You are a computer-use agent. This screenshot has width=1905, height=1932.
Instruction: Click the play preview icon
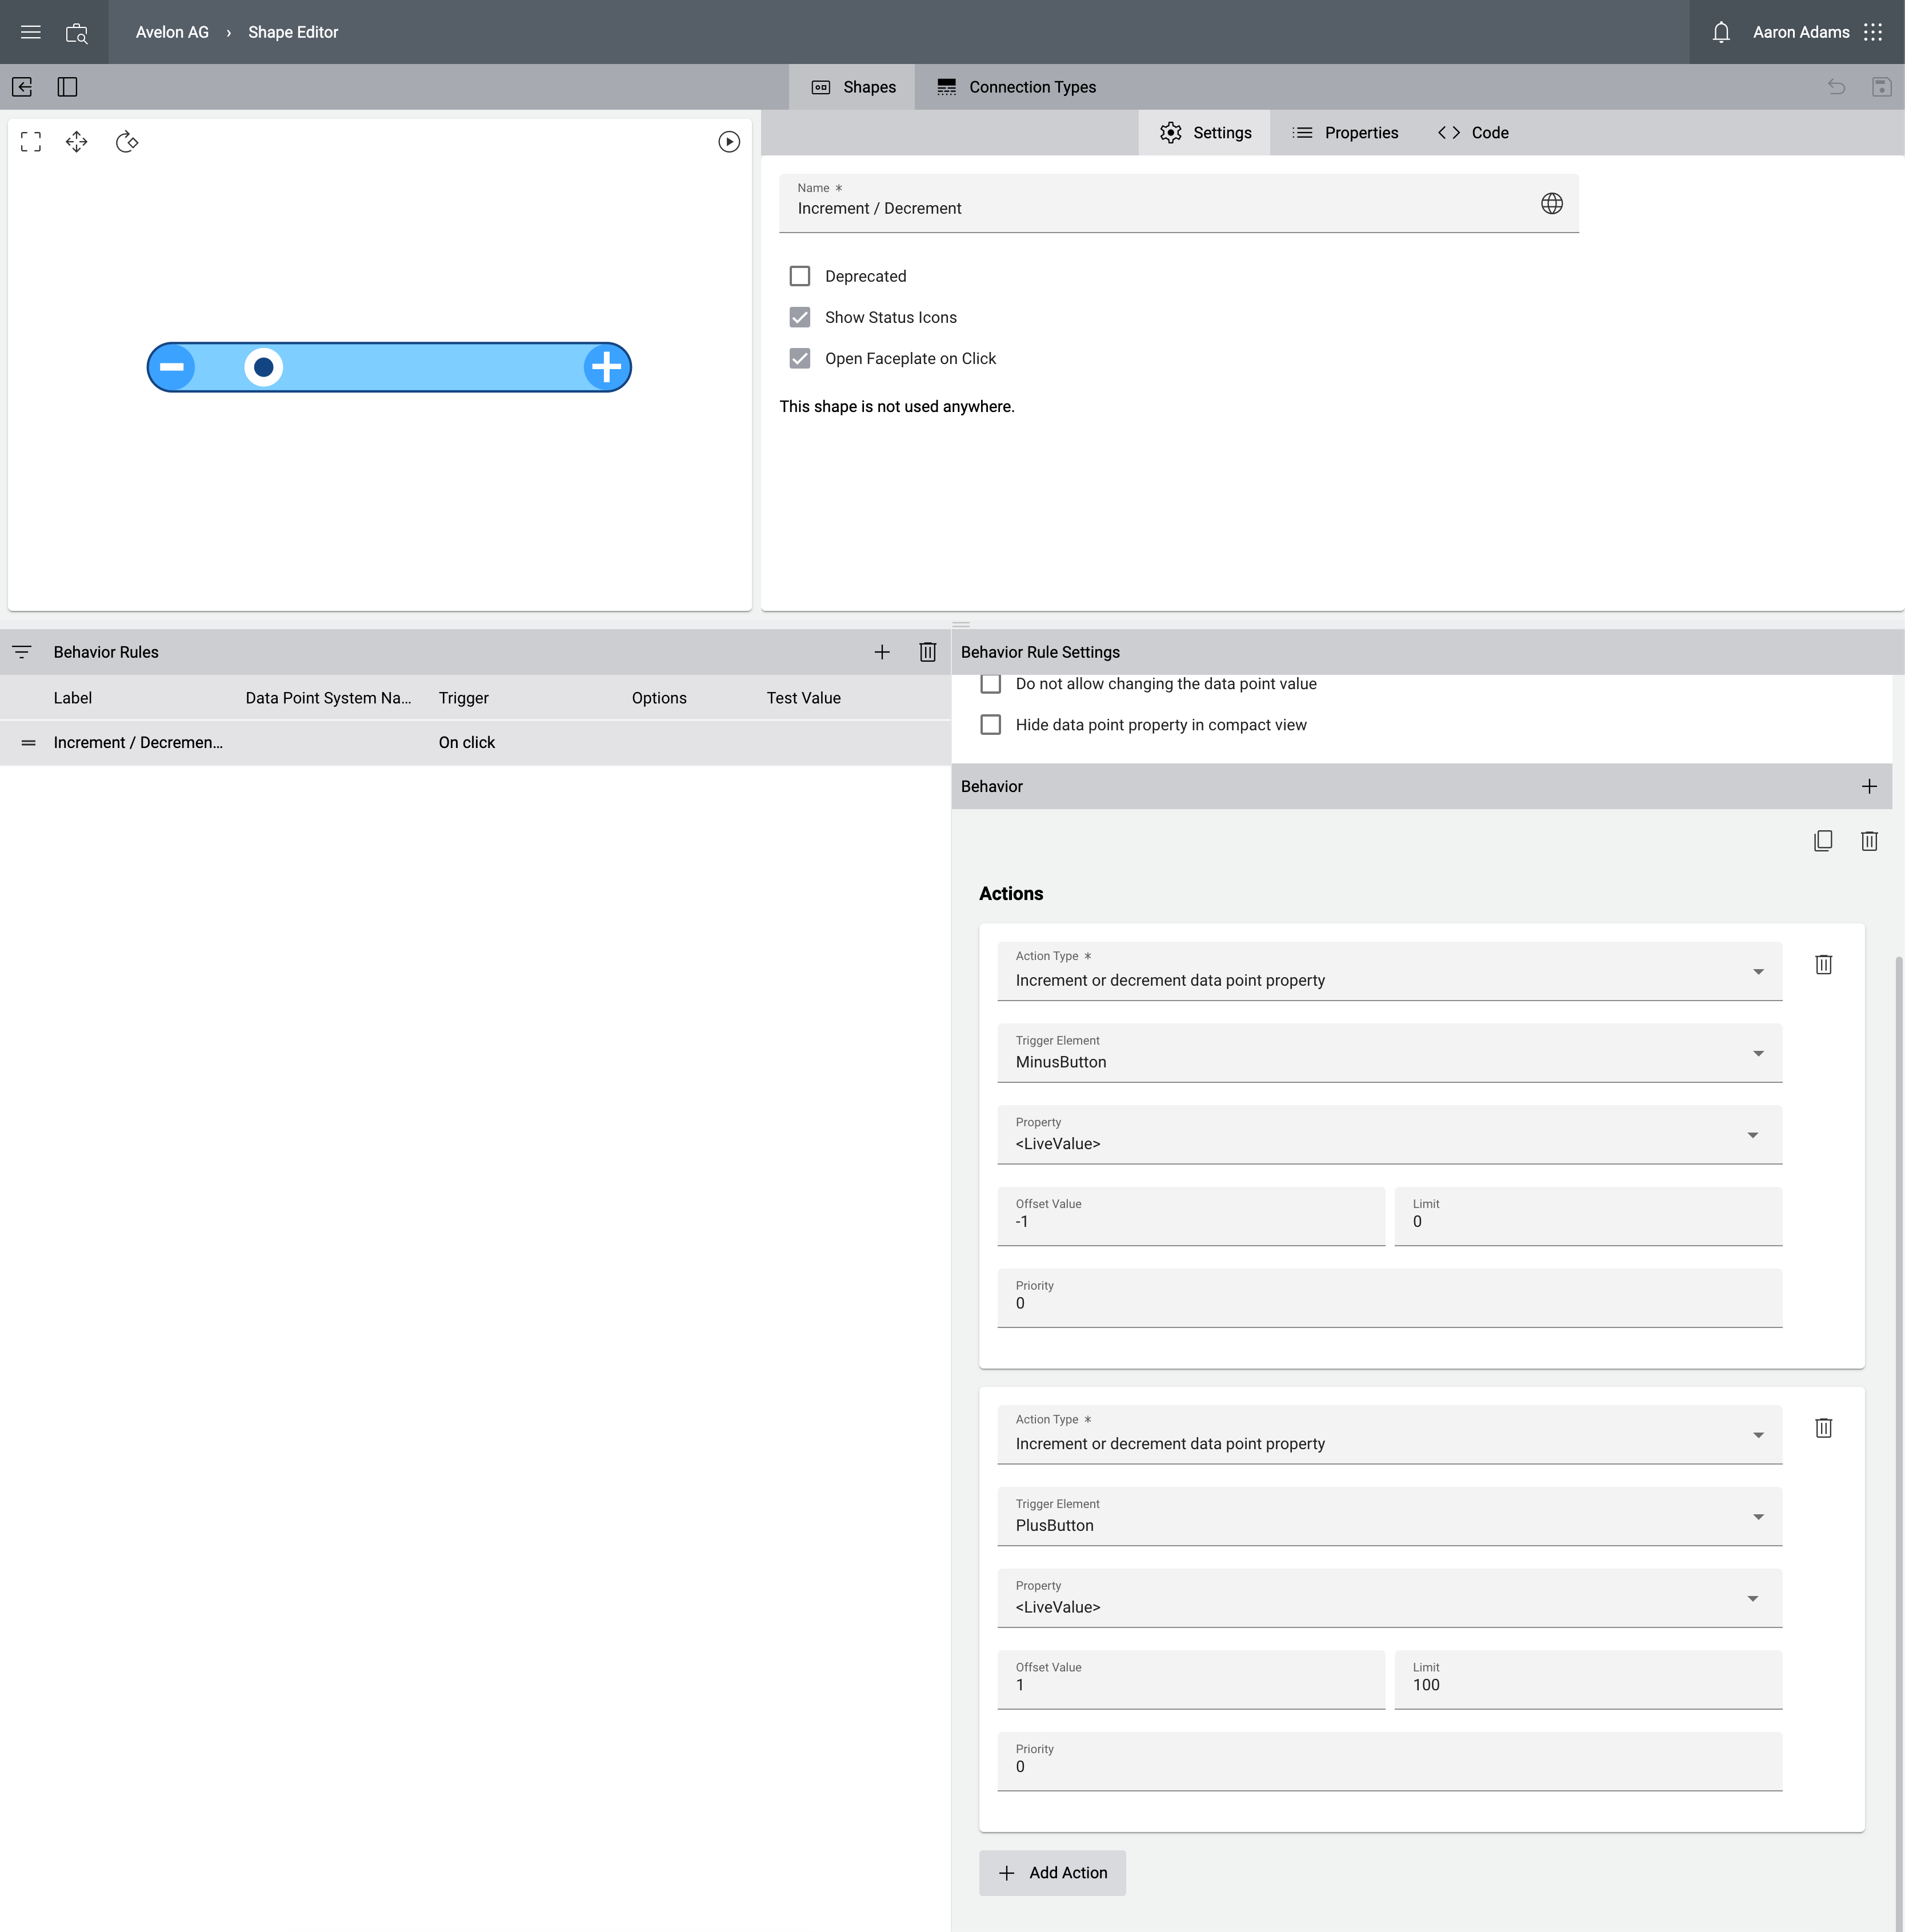pos(729,142)
